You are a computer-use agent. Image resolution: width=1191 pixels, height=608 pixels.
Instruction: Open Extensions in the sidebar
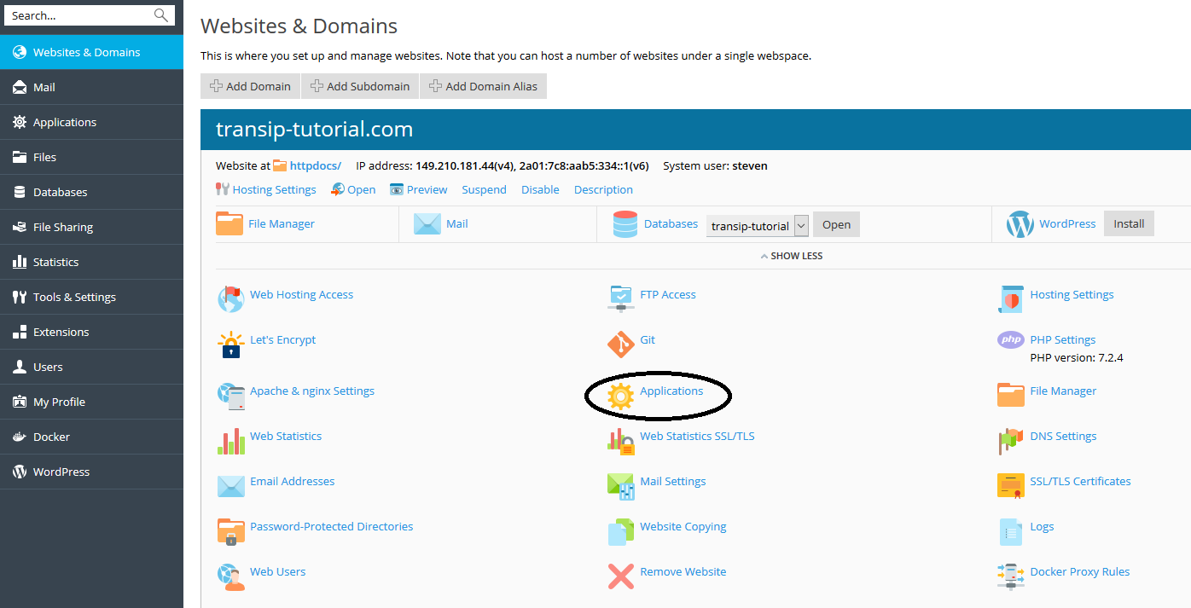pos(91,332)
